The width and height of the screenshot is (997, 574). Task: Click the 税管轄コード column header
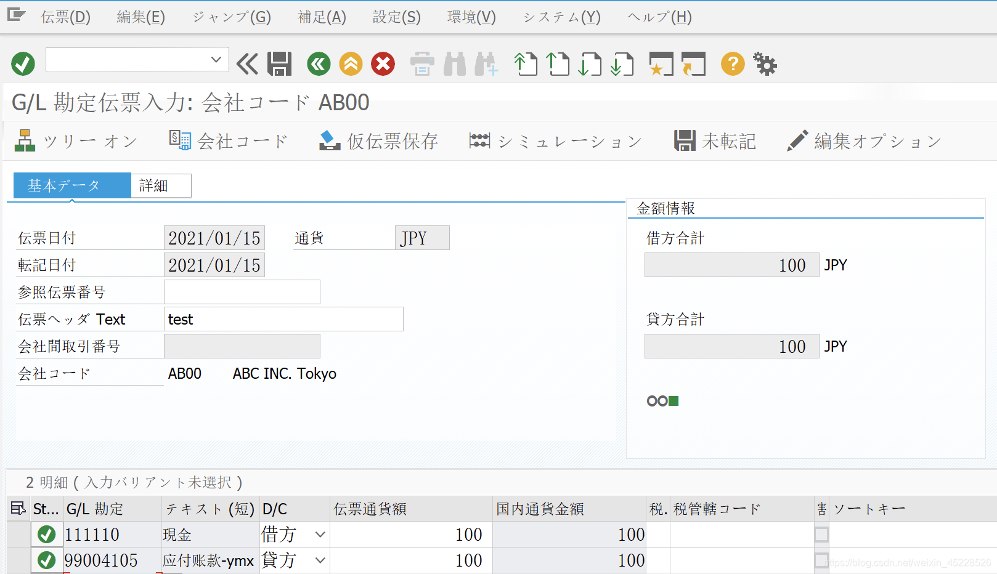[x=742, y=509]
